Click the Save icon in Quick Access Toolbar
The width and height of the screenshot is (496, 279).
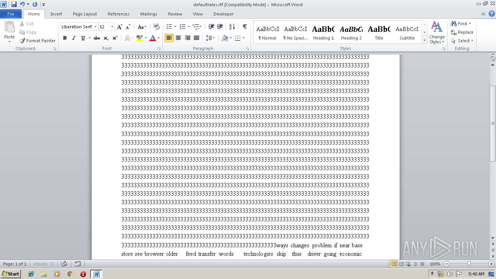tap(14, 4)
